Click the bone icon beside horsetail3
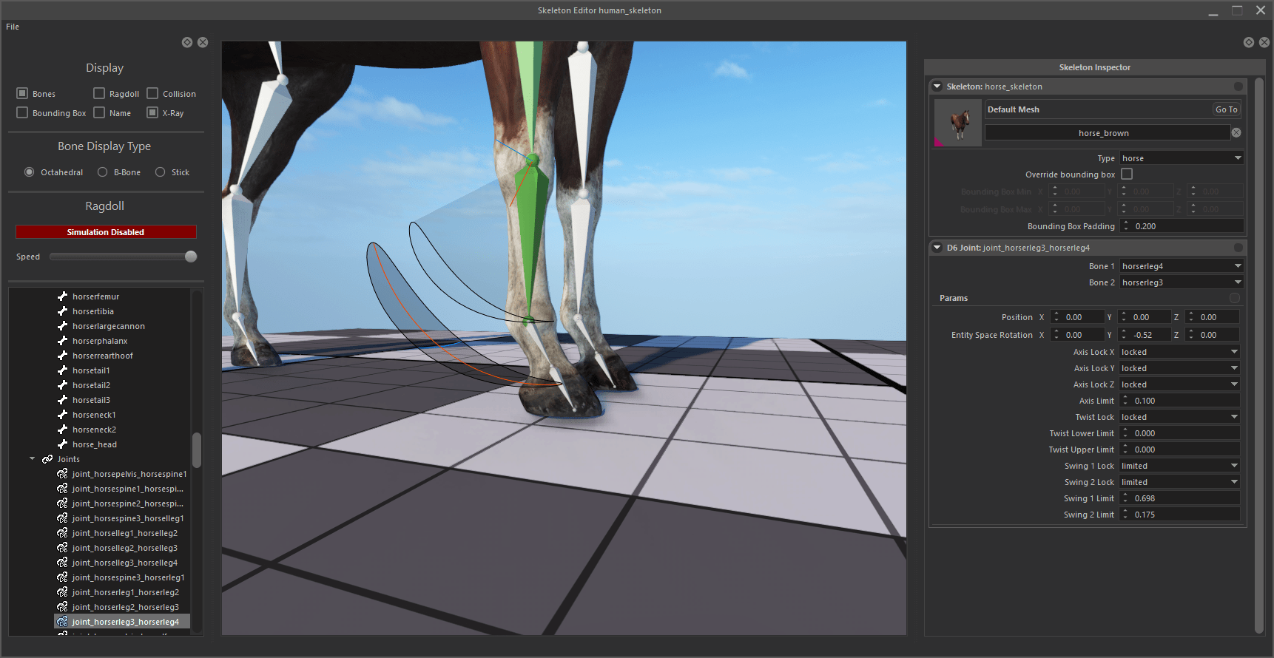 pos(63,400)
